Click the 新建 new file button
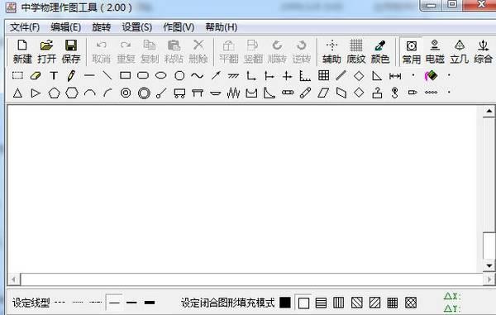 [x=22, y=52]
